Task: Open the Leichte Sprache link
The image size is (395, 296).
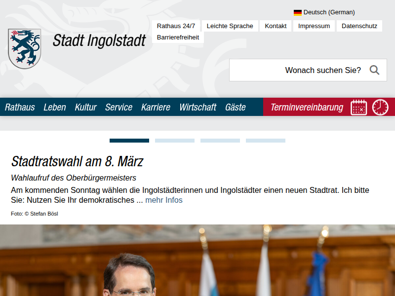Action: [x=230, y=26]
